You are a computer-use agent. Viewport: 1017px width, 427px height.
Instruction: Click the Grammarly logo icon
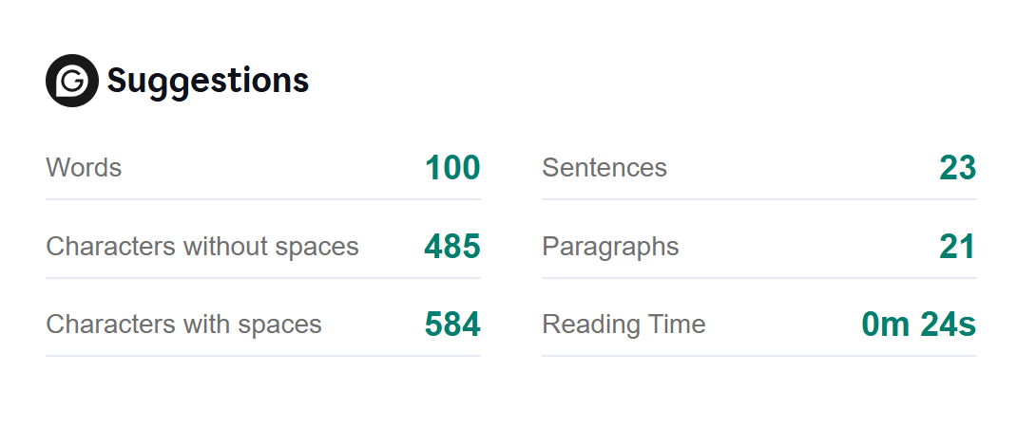point(72,81)
